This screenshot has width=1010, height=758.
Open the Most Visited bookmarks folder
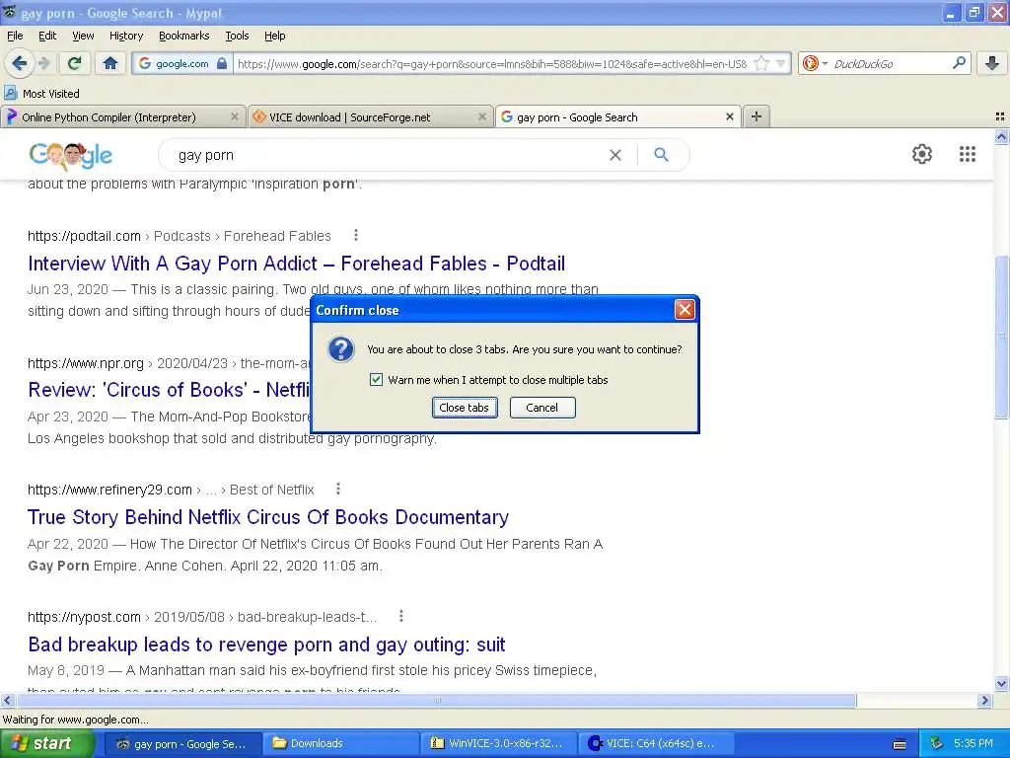(x=42, y=94)
